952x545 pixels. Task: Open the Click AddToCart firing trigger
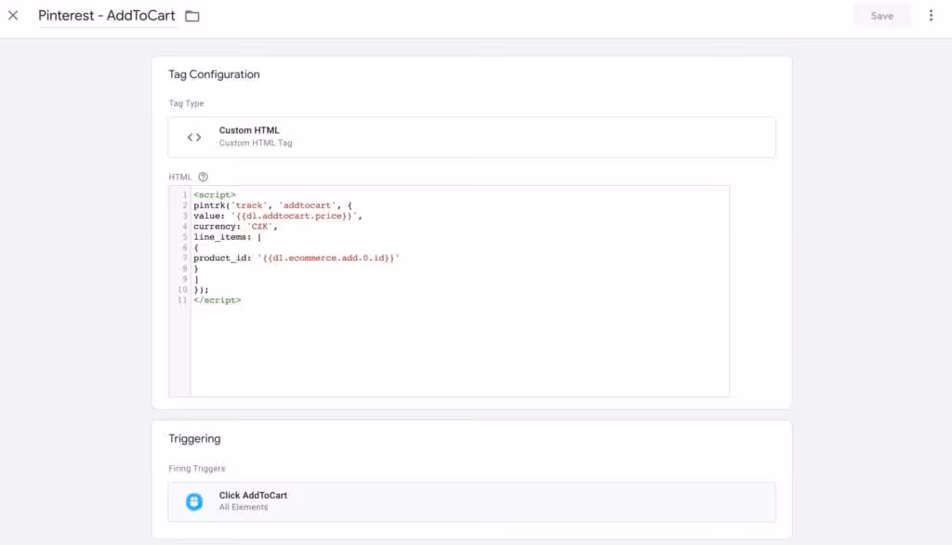point(471,502)
